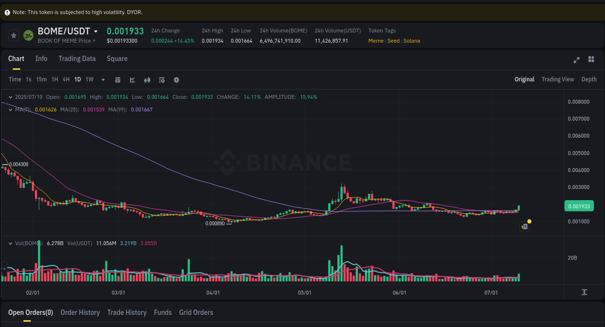Click the indicator list toolbar icon
Image resolution: width=605 pixels, height=327 pixels.
[162, 79]
